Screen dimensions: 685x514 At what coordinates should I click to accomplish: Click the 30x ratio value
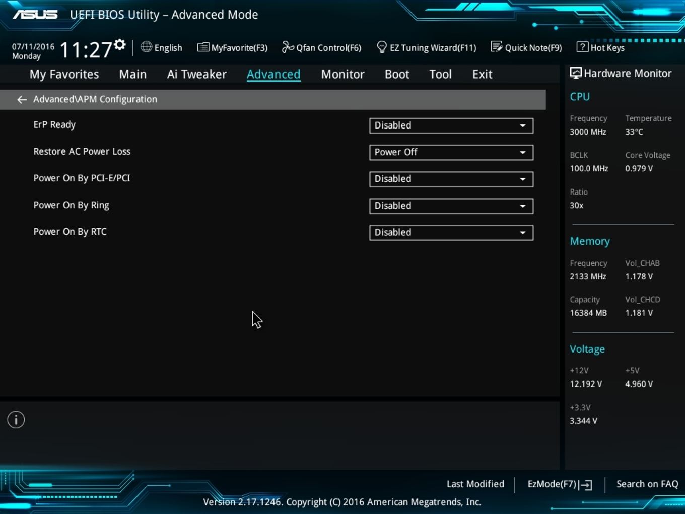[x=577, y=205]
